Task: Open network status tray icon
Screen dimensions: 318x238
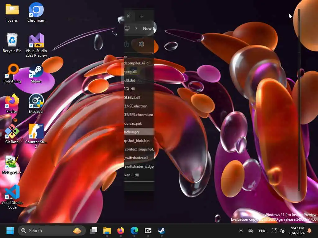Action: [x=274, y=231]
